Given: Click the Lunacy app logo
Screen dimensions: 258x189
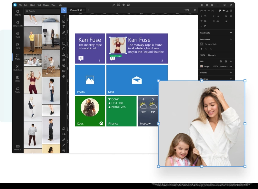Looking at the screenshot, I should pos(15,5).
